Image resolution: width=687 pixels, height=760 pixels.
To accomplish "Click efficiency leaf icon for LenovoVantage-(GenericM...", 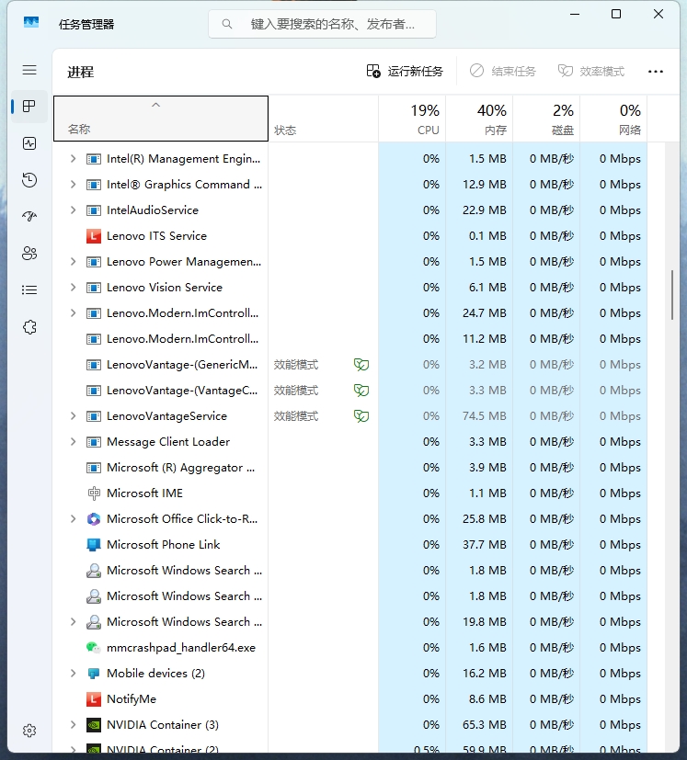I will [361, 365].
